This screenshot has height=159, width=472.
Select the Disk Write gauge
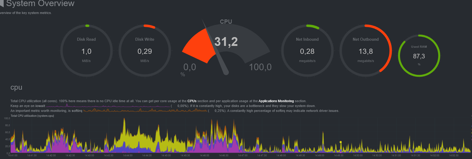click(144, 50)
